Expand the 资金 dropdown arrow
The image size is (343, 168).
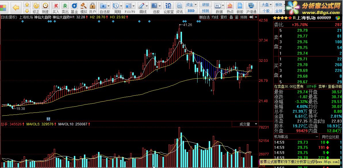click(x=195, y=4)
